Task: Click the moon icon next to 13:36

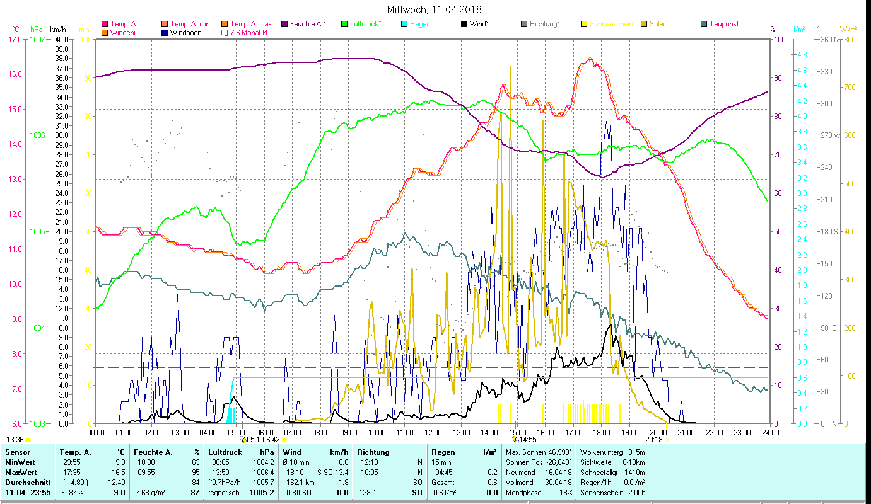Action: (x=28, y=440)
